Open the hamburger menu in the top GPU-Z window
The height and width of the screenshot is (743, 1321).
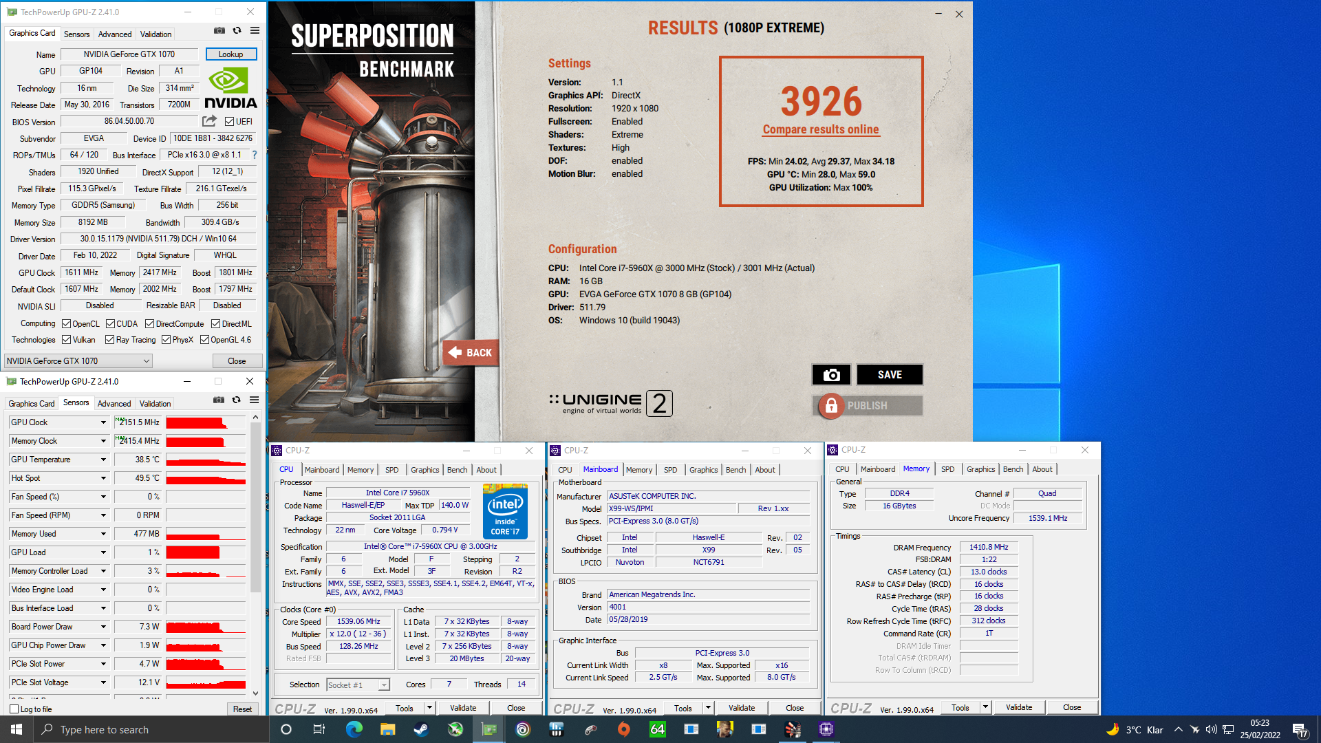pyautogui.click(x=255, y=31)
